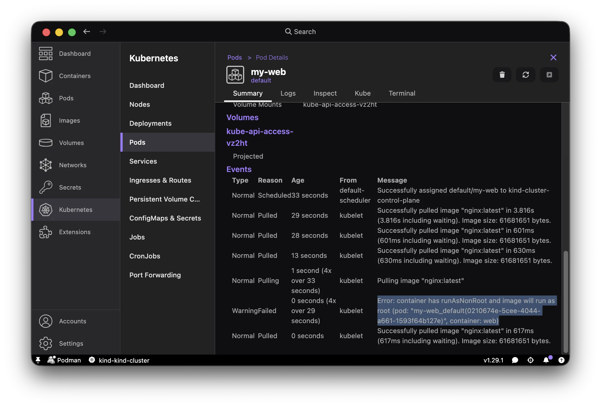This screenshot has width=601, height=407.
Task: Click the v1.29.1 version label
Action: click(493, 360)
